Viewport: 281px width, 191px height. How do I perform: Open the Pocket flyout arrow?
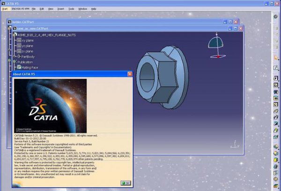278,87
